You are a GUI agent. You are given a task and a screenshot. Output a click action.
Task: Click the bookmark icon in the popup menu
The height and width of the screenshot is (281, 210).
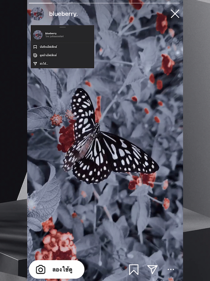click(35, 47)
